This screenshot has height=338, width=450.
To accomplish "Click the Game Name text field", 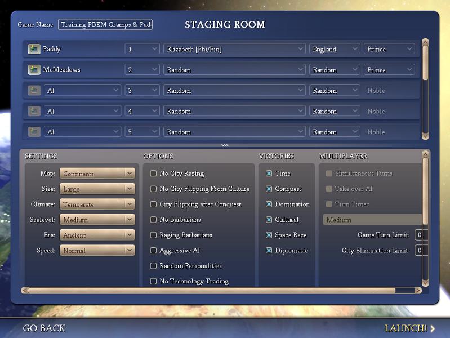I will click(105, 25).
